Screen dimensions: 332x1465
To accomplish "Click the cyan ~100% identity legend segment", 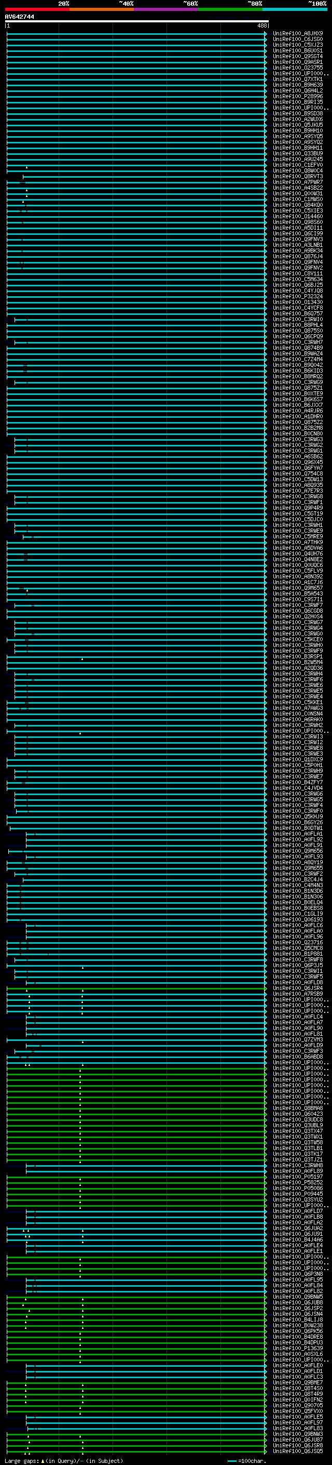I will coord(294,9).
